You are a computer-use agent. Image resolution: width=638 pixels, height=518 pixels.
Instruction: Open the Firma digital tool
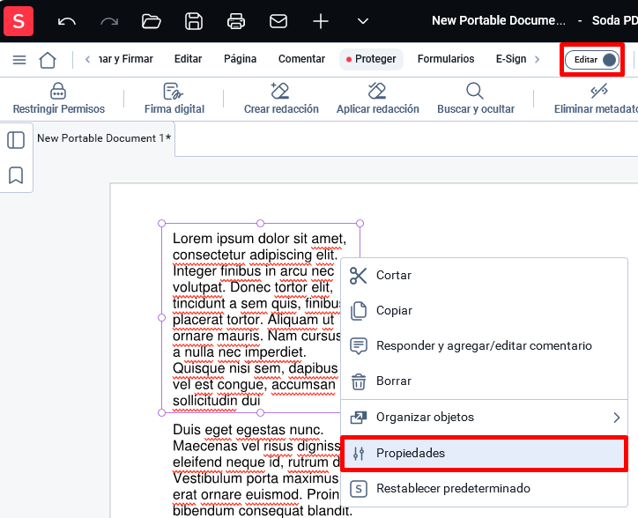tap(174, 98)
